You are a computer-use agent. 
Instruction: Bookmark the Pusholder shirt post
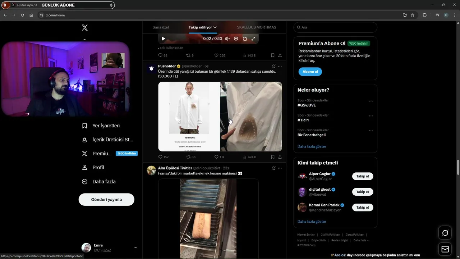[273, 157]
